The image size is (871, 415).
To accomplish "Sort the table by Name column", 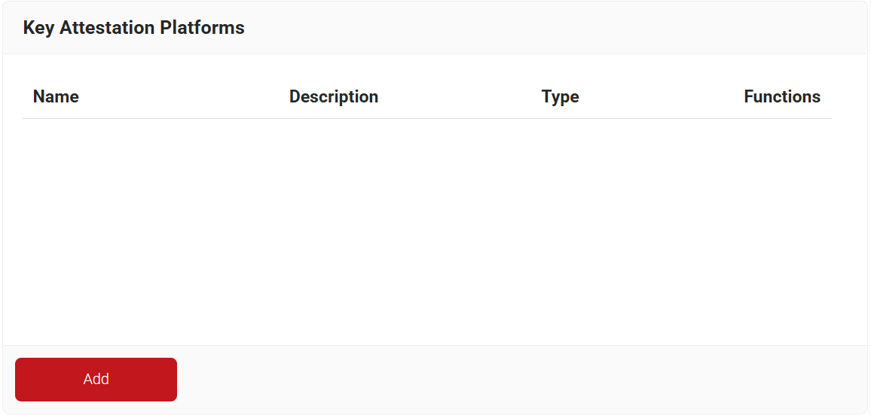I will 56,96.
